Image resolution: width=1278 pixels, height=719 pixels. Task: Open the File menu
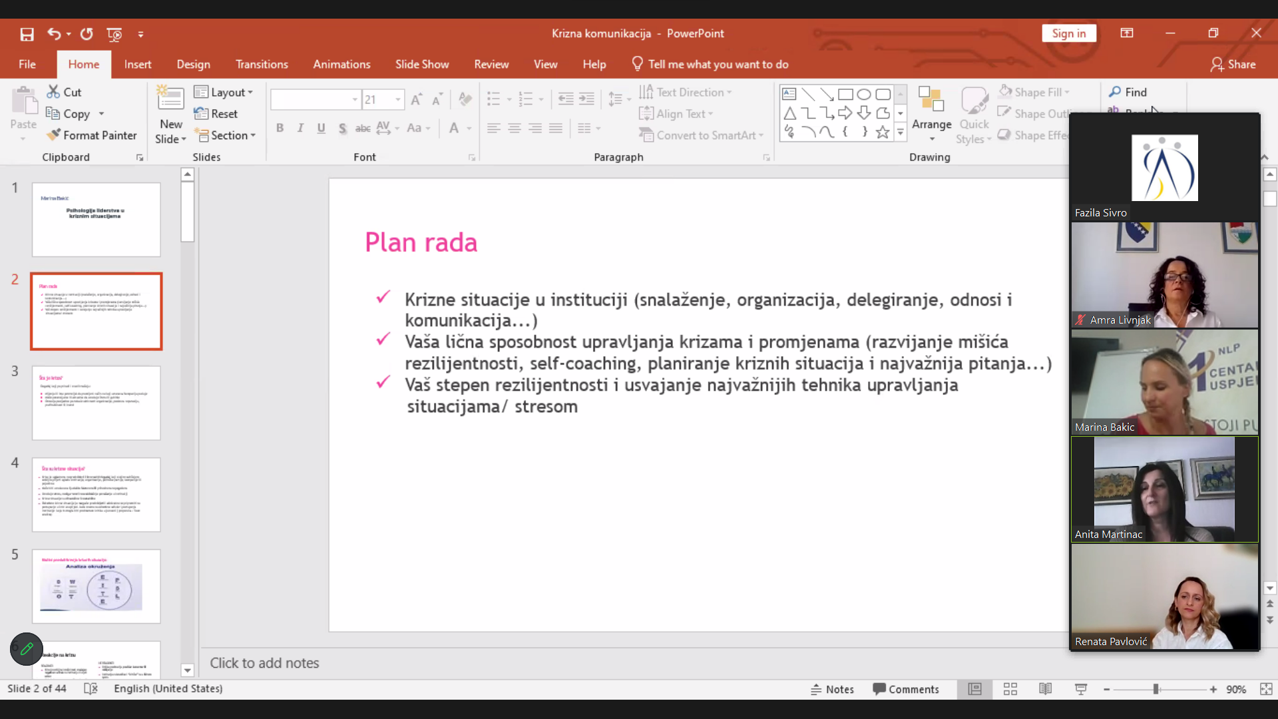tap(27, 64)
